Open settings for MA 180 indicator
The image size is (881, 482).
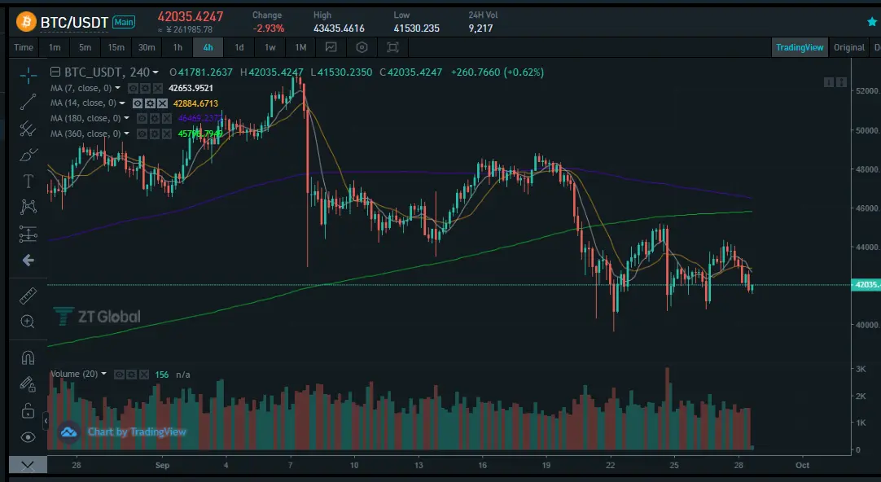(x=155, y=119)
